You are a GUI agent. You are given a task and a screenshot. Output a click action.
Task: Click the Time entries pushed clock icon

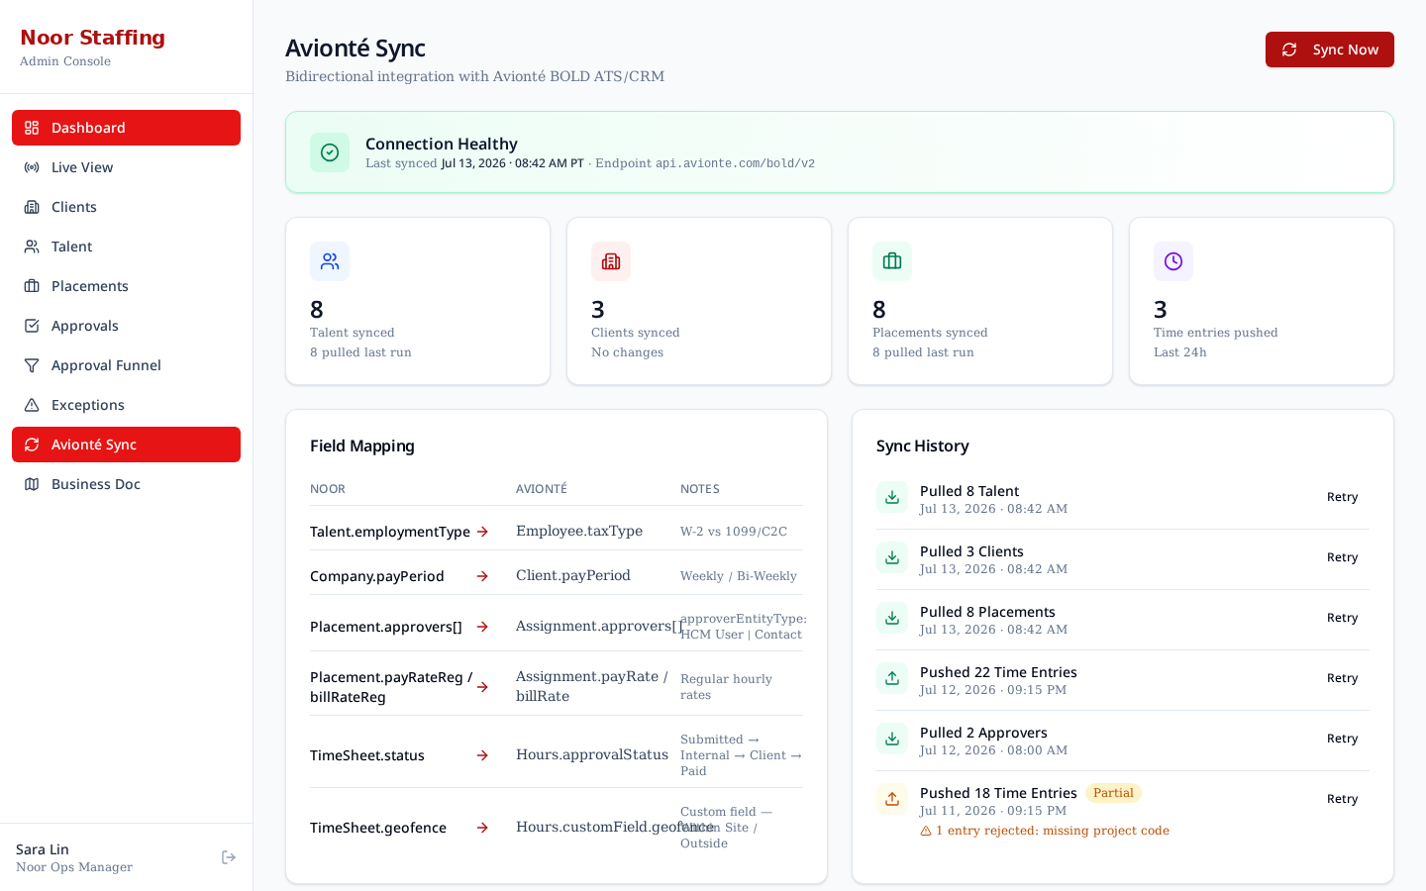[1173, 261]
